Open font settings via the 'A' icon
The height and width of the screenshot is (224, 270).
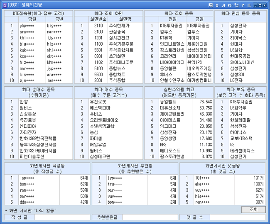[223, 5]
